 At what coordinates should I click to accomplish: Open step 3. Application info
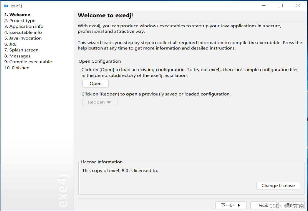[x=24, y=26]
